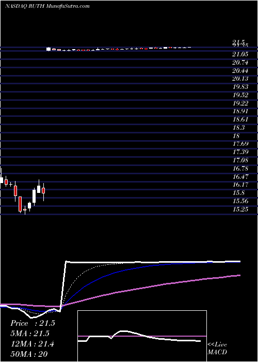Click the MACD inset chart panel
Image resolution: width=258 pixels, height=362 pixels.
(142, 336)
